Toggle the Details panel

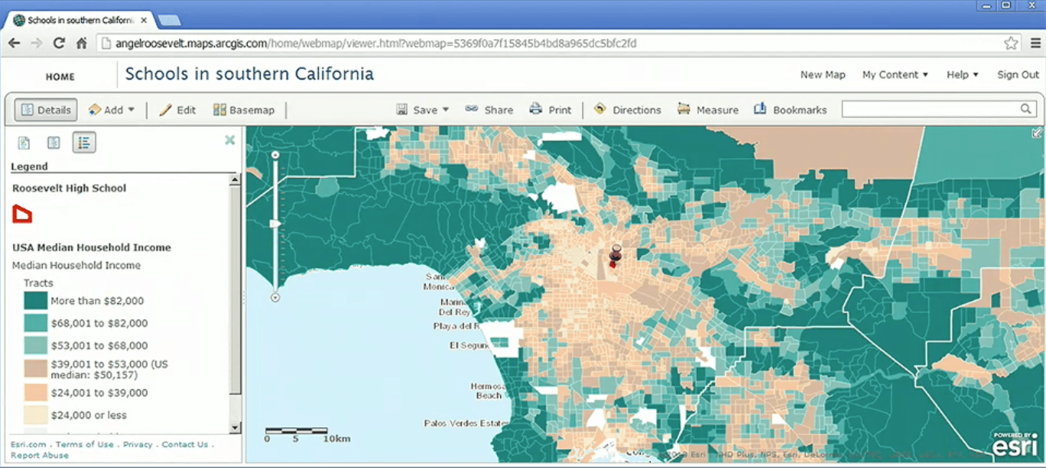(x=45, y=109)
